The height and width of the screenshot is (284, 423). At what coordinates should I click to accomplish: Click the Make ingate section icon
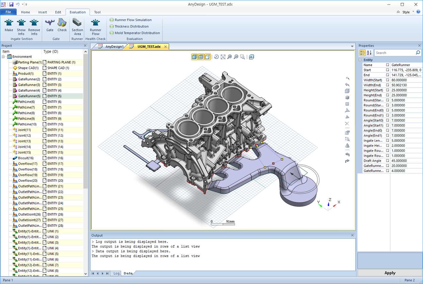tap(9, 22)
